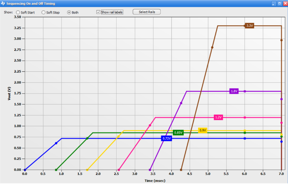Click the blue 0.72V rail label

(x=167, y=138)
